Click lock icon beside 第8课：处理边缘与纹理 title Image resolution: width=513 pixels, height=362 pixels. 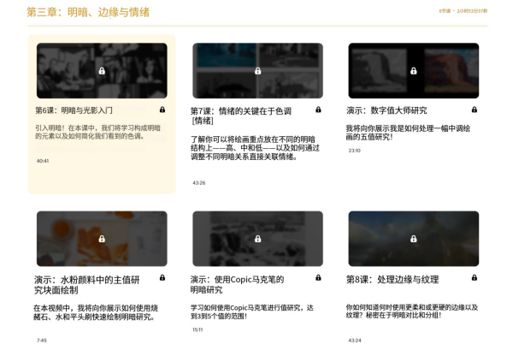coord(475,277)
